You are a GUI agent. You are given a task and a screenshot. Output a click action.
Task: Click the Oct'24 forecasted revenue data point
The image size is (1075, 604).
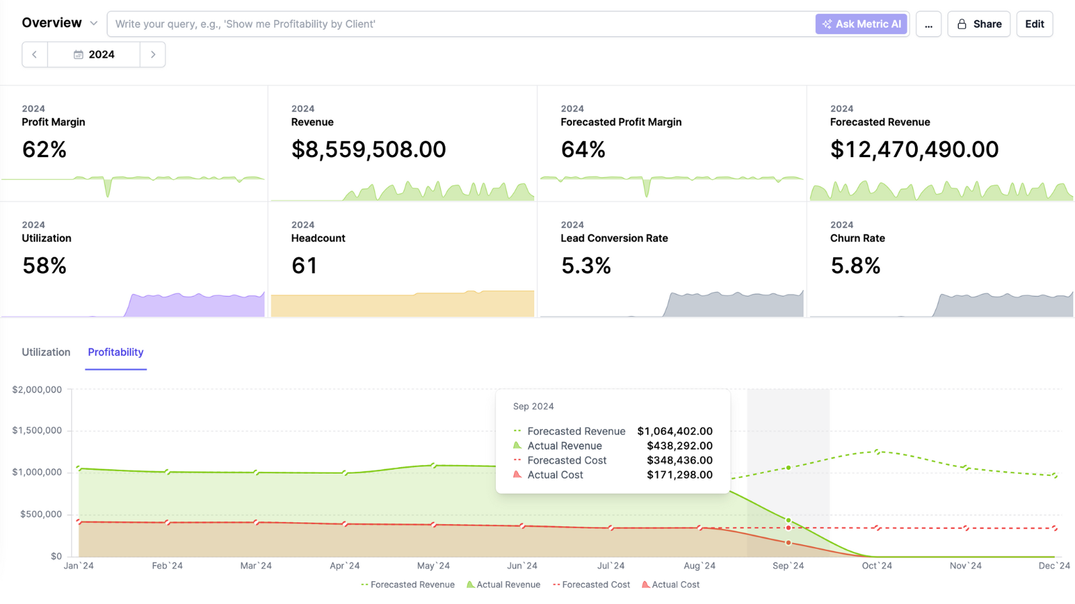(x=877, y=452)
